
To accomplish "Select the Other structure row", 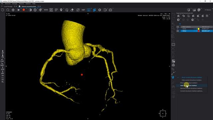I will click(194, 31).
